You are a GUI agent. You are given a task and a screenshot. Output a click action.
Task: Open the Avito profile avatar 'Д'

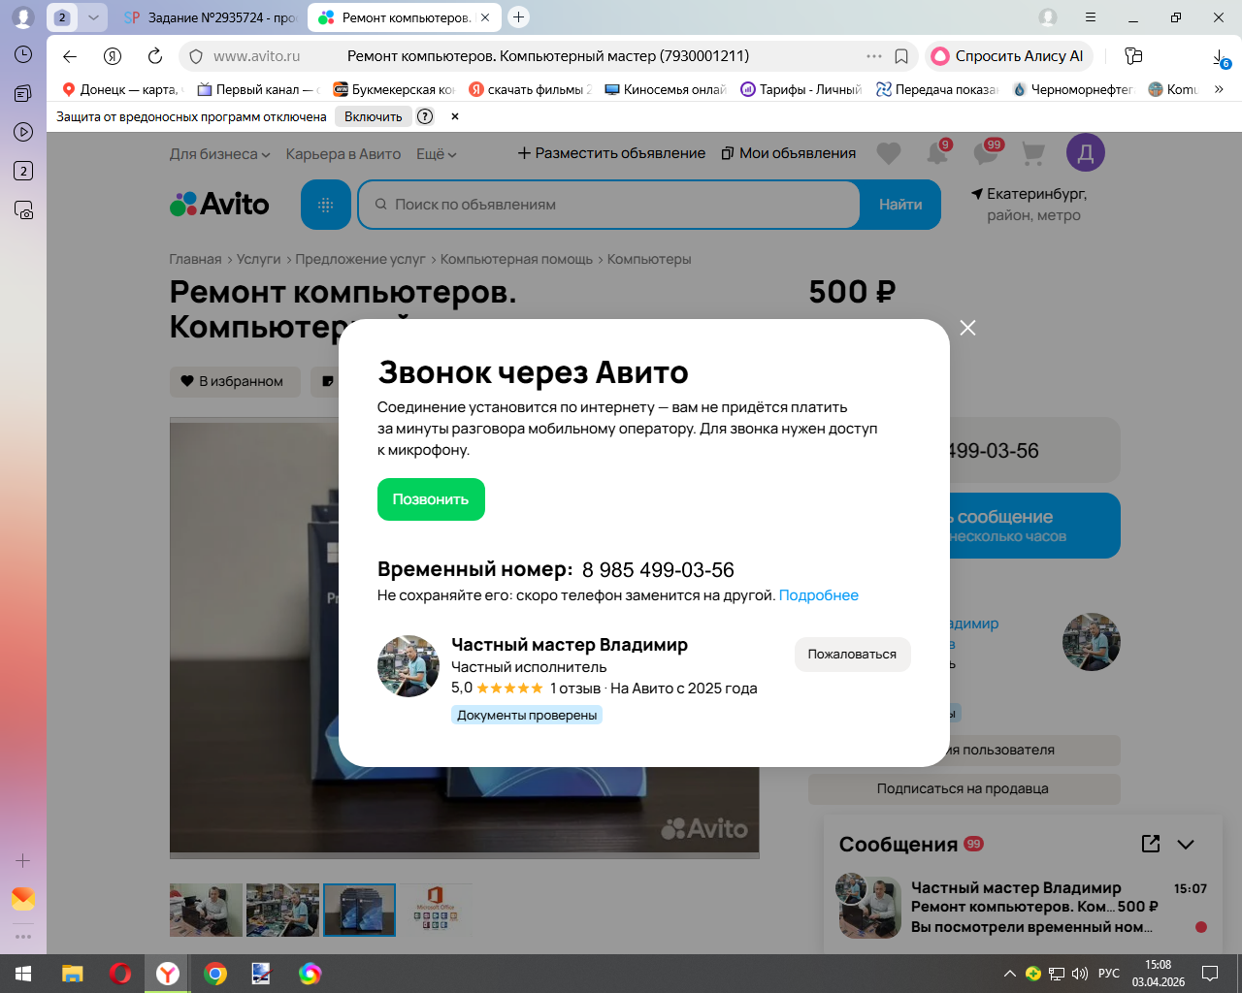click(x=1086, y=152)
